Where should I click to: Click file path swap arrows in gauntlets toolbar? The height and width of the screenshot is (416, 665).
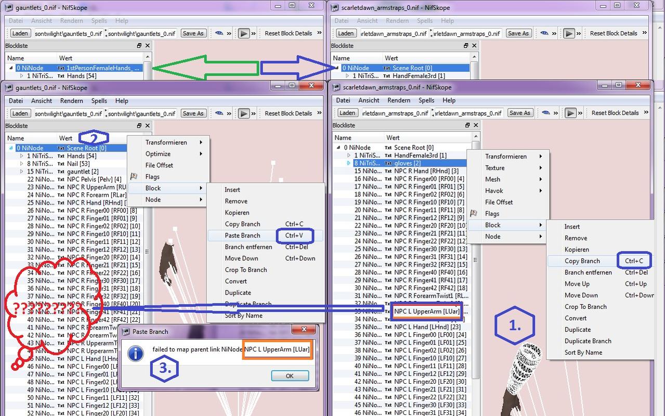pyautogui.click(x=106, y=113)
